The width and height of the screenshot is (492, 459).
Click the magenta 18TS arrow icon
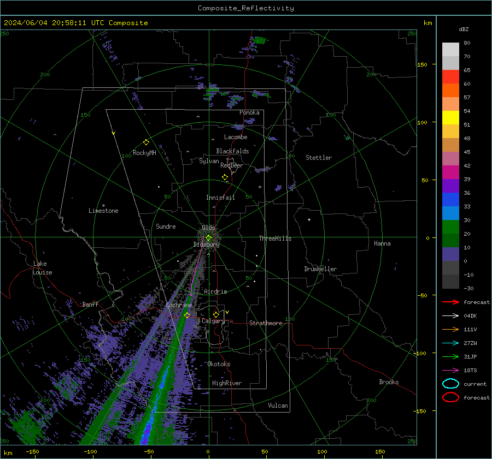tap(450, 371)
